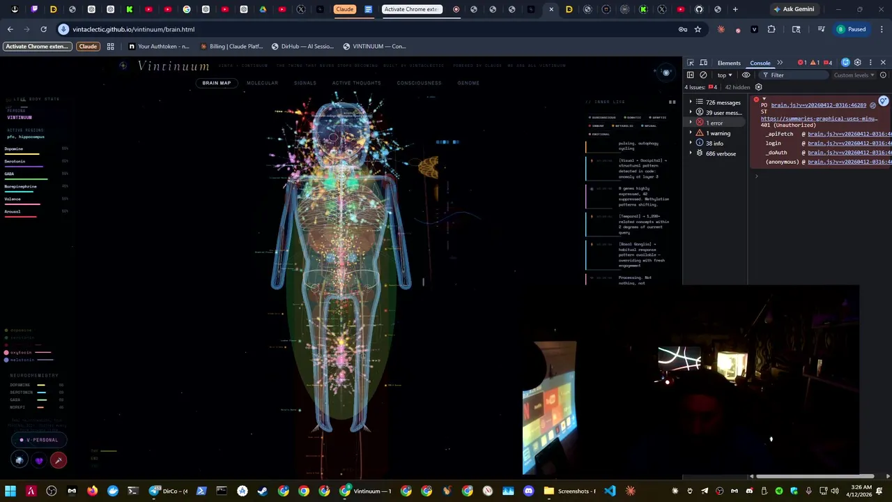Open DevTools Elements tab
Viewport: 892px width, 502px height.
[x=729, y=63]
